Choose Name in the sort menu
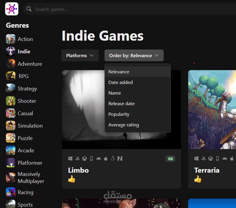 (x=138, y=93)
